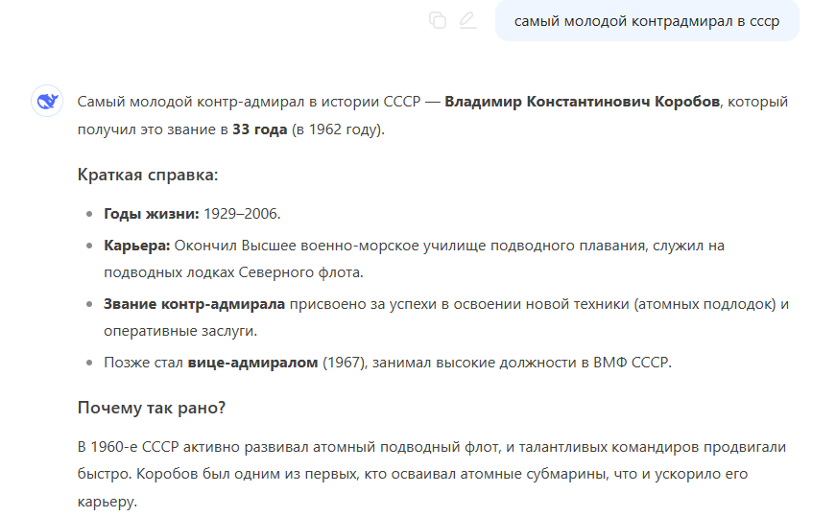Click the years 1929–2006 text
The image size is (836, 517).
click(x=242, y=214)
